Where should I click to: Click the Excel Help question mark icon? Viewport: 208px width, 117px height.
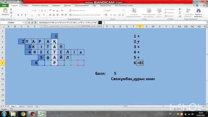(x=197, y=6)
